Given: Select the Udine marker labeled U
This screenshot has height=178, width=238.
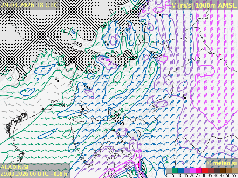Looking at the screenshot, I should coord(58,81).
